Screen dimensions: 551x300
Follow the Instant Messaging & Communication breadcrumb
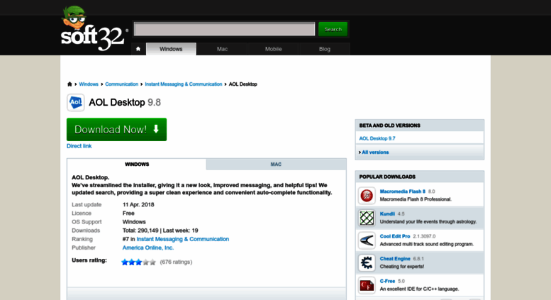coord(184,84)
